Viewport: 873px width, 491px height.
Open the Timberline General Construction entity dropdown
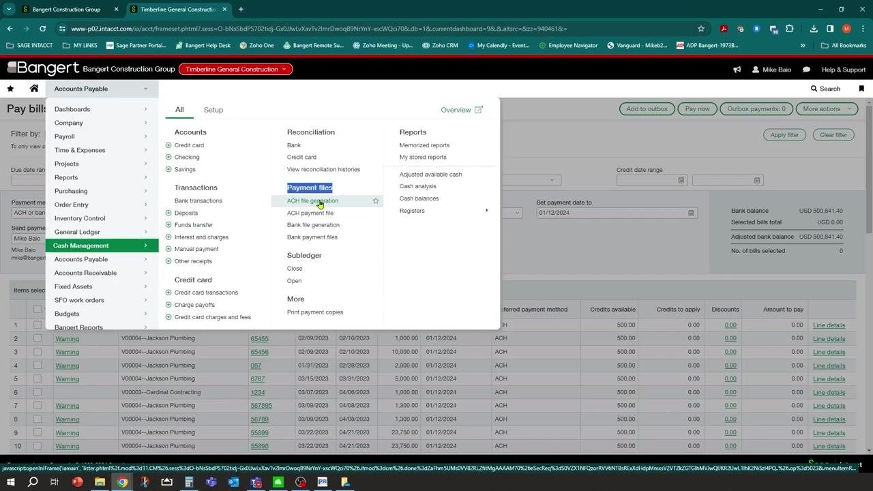click(235, 70)
